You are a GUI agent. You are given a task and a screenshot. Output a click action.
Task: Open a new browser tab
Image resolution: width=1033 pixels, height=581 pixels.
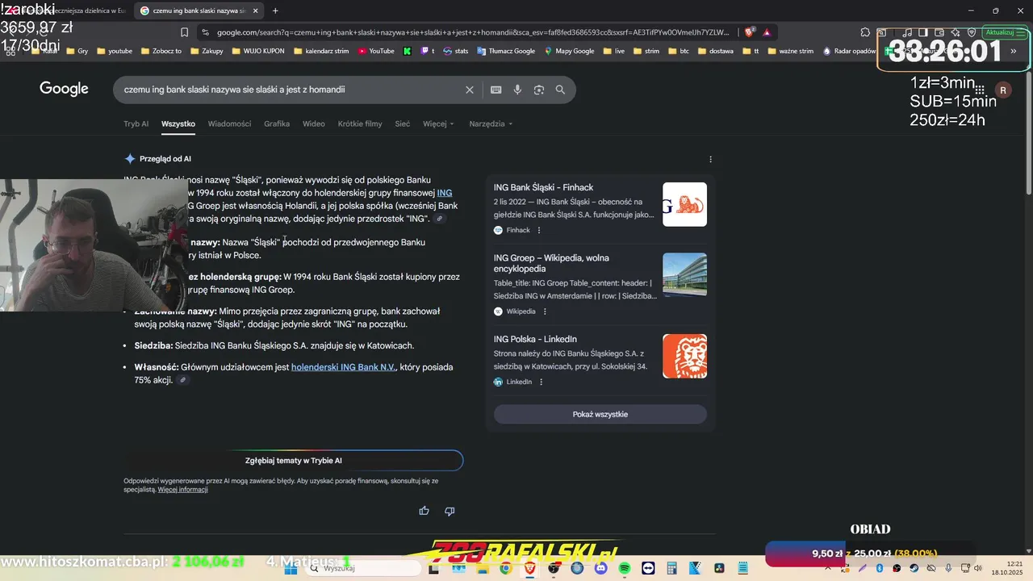coord(275,10)
